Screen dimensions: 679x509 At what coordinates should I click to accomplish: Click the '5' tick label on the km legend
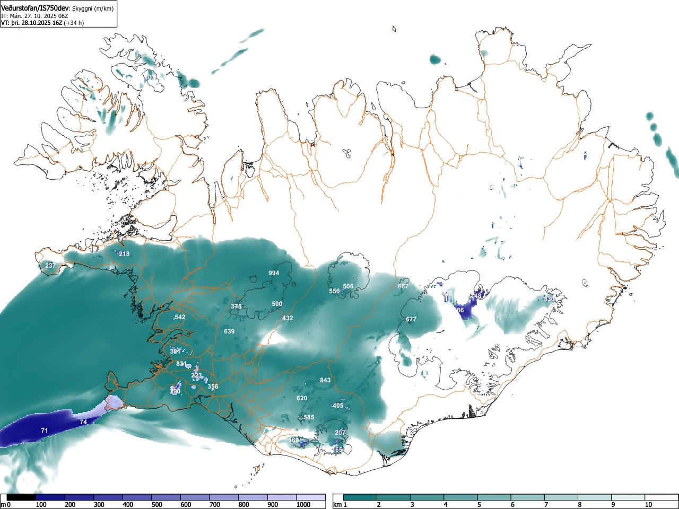click(479, 505)
